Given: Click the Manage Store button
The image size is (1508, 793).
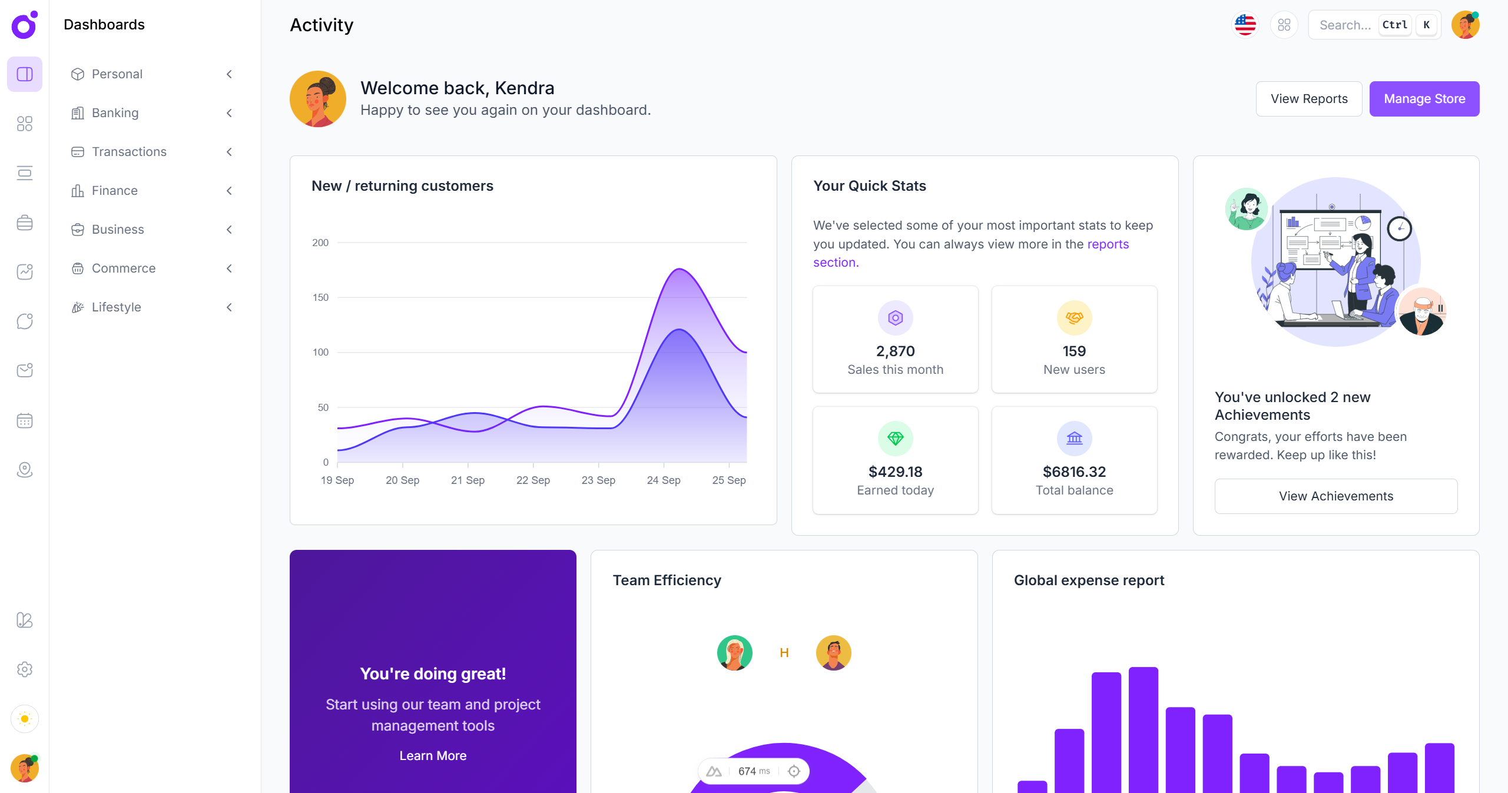Looking at the screenshot, I should tap(1424, 98).
